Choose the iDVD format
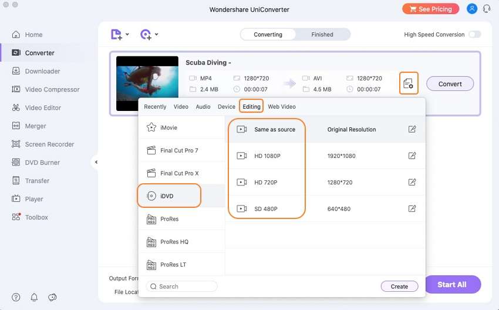Viewport: 499px width, 310px height. pos(182,196)
